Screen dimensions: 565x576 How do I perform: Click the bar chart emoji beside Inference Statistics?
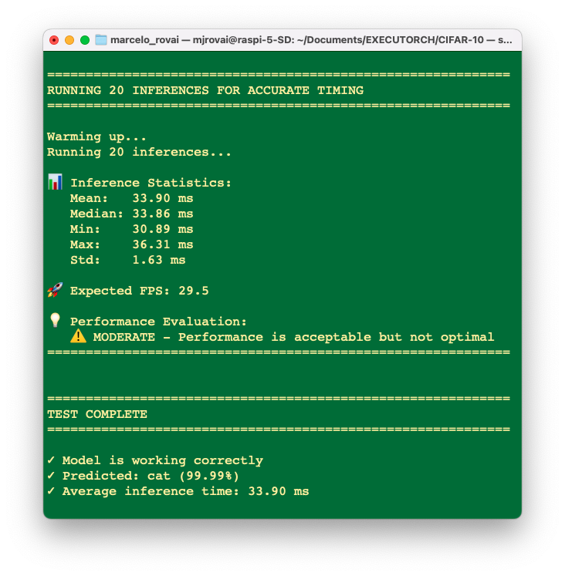[55, 182]
